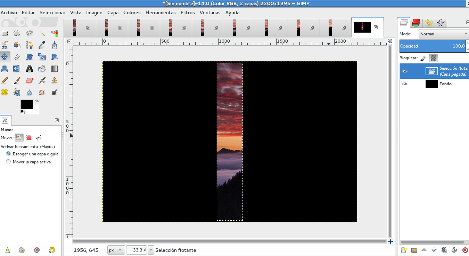The width and height of the screenshot is (469, 256).
Task: Select the Eraser tool
Action: pyautogui.click(x=30, y=80)
